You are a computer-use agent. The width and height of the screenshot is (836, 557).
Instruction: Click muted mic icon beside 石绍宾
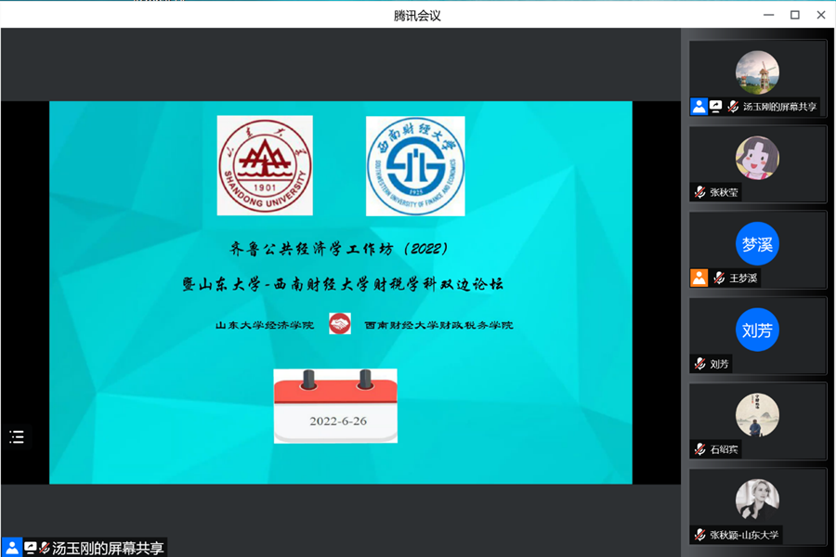tap(700, 449)
